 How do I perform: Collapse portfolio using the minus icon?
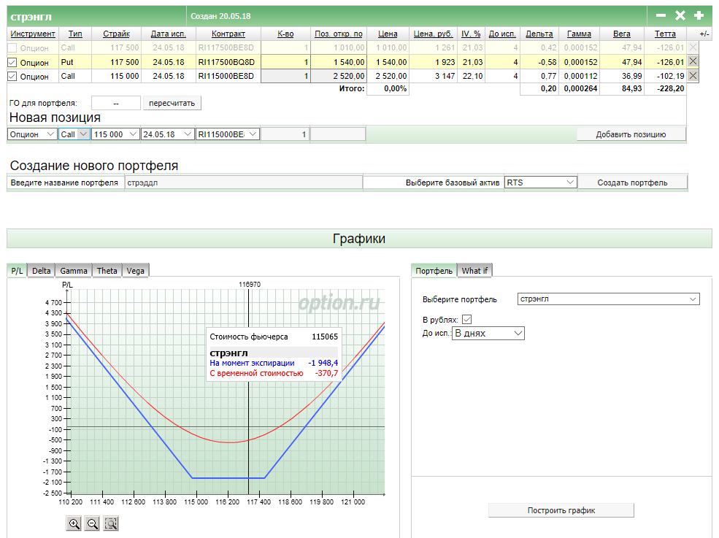click(661, 15)
